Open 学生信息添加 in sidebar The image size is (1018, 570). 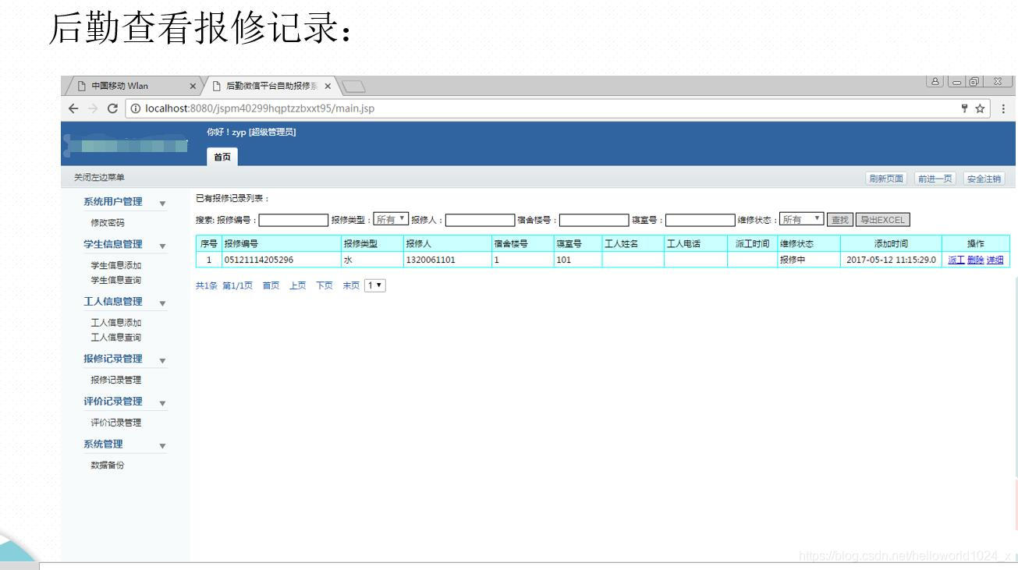(x=116, y=266)
